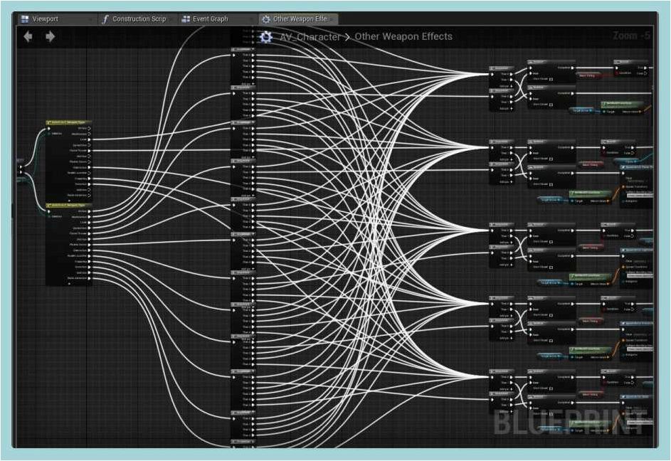Click the Selection pin on lower Switch node
This screenshot has height=461, width=671.
pos(49,216)
